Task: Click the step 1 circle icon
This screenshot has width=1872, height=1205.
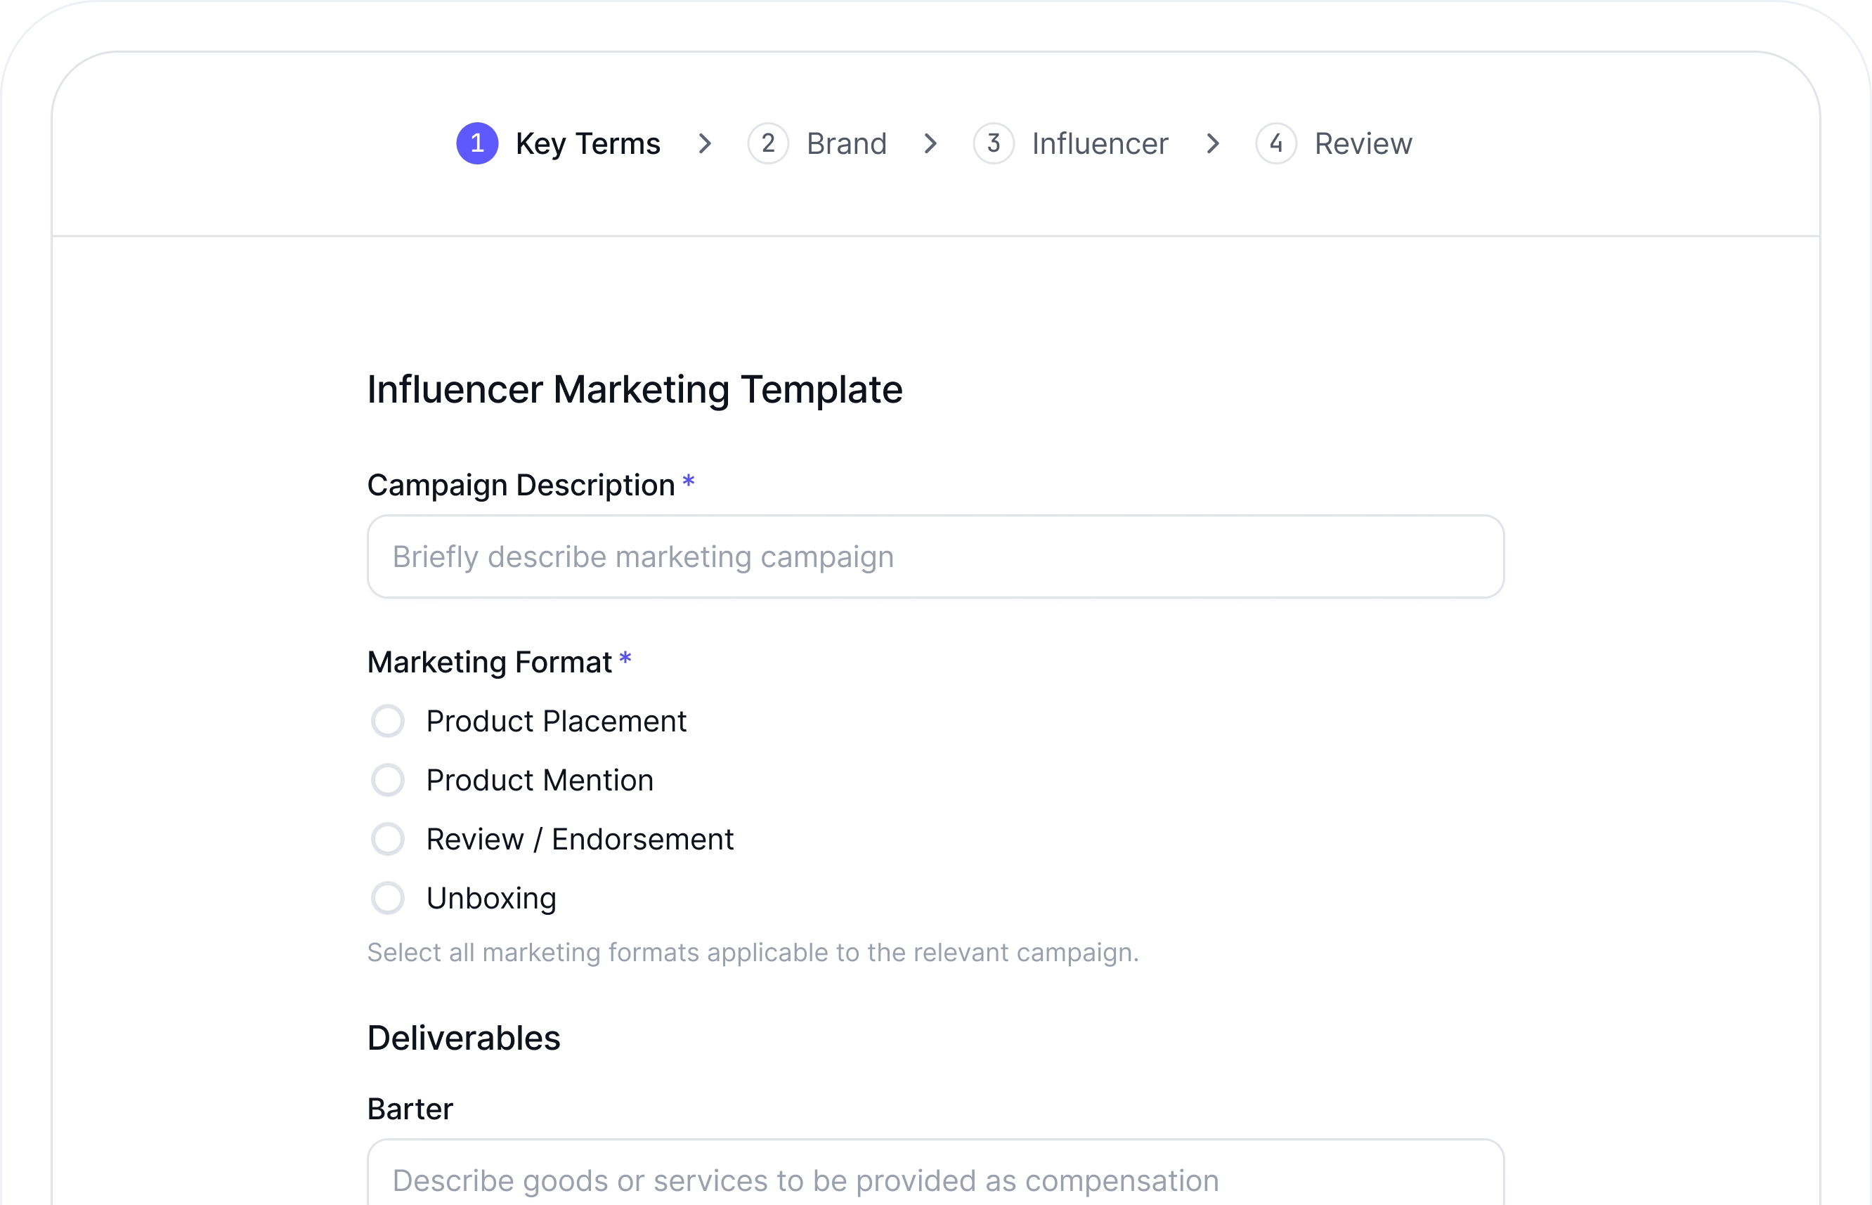Action: click(x=476, y=143)
